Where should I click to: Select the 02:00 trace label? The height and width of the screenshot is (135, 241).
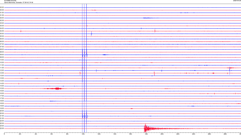point(2,18)
